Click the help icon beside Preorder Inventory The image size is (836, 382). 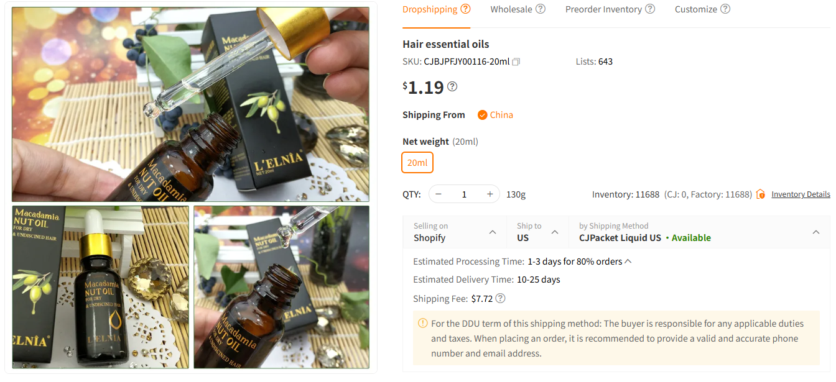tap(650, 9)
